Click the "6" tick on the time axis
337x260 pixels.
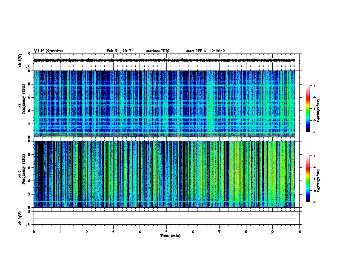[193, 232]
